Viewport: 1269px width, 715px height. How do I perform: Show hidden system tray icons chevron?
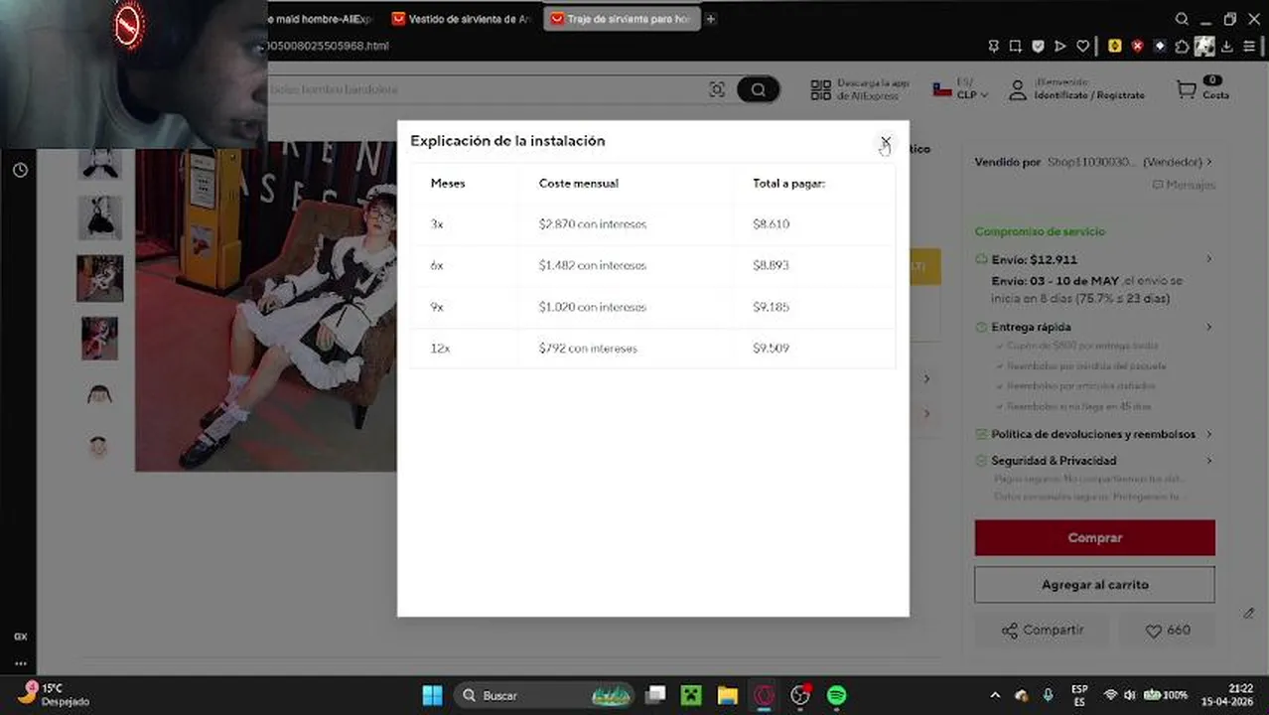coord(995,695)
